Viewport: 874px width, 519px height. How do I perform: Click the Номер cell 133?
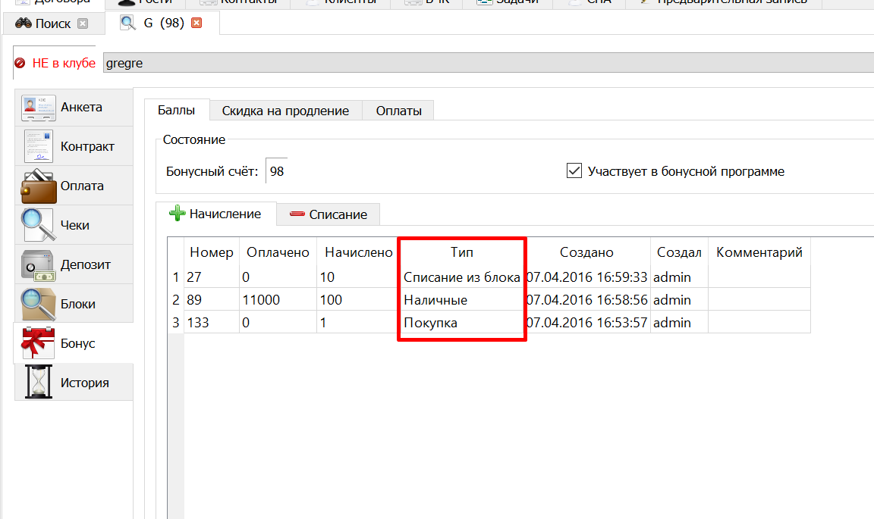tap(211, 323)
